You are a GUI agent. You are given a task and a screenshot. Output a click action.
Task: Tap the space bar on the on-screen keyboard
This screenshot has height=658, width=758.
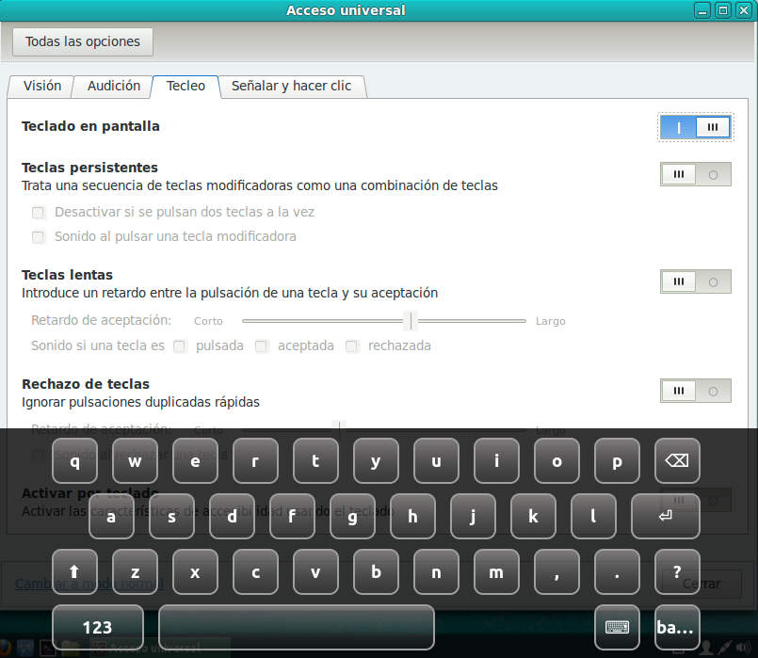click(297, 627)
